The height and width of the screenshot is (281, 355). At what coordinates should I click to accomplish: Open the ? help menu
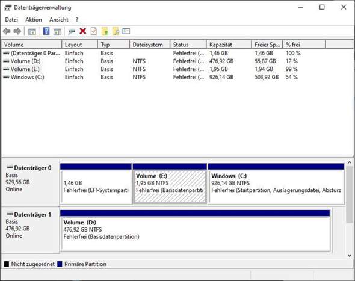[77, 20]
